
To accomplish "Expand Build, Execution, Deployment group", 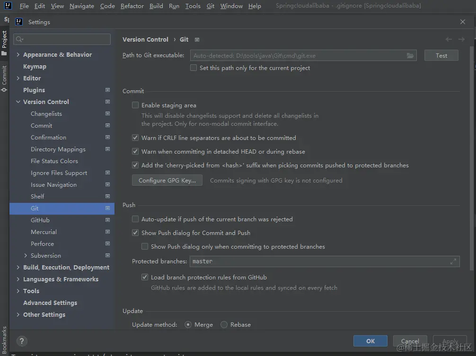I will tap(18, 268).
